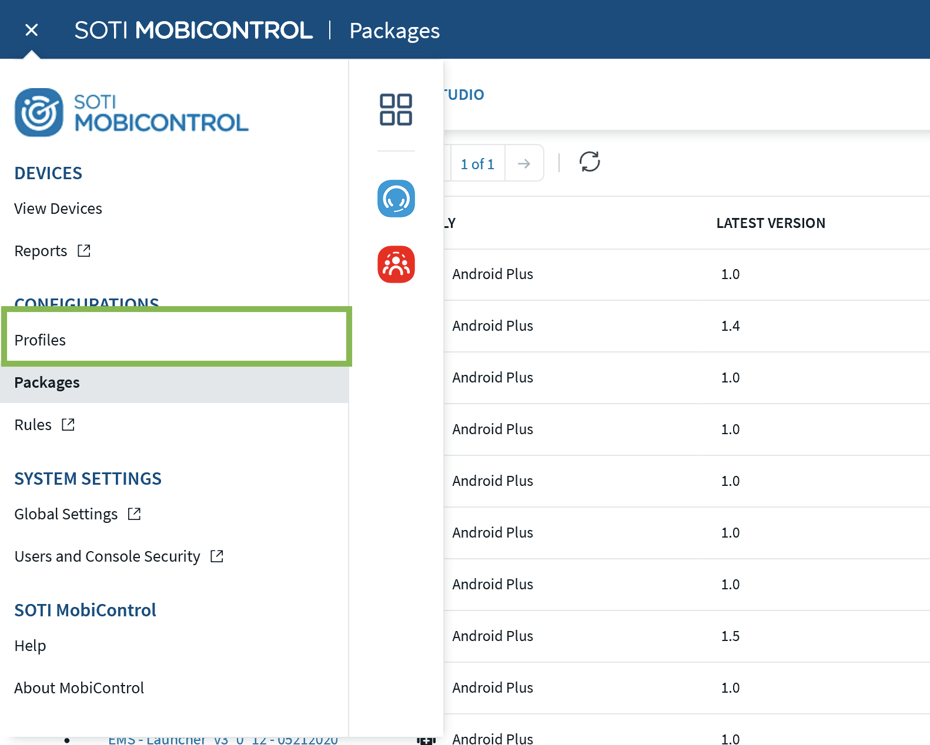Refresh the packages list
The width and height of the screenshot is (930, 745).
(x=590, y=162)
